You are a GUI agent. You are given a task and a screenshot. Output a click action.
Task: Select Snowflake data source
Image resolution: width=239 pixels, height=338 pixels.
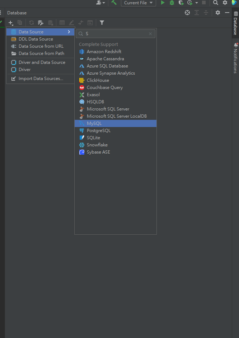(x=116, y=145)
